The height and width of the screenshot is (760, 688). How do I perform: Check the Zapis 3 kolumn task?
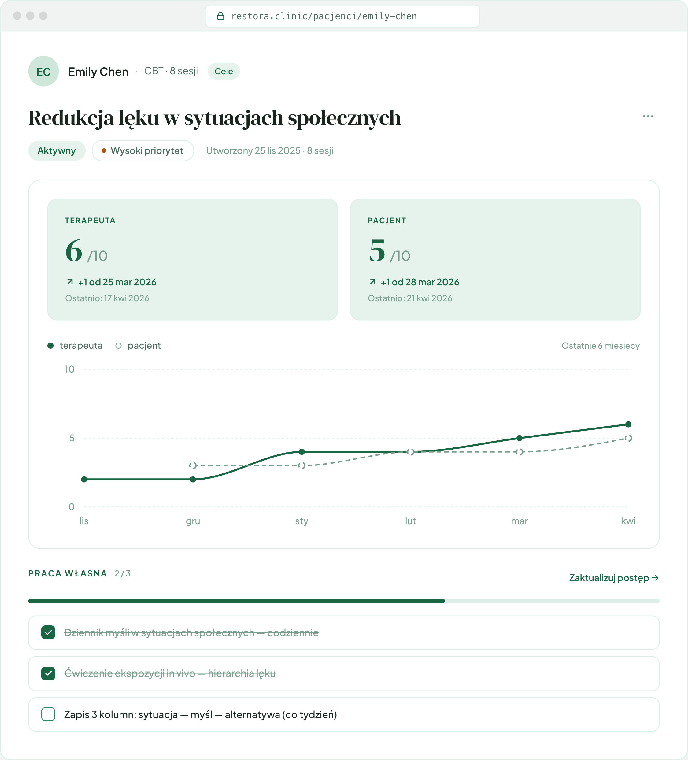[48, 714]
